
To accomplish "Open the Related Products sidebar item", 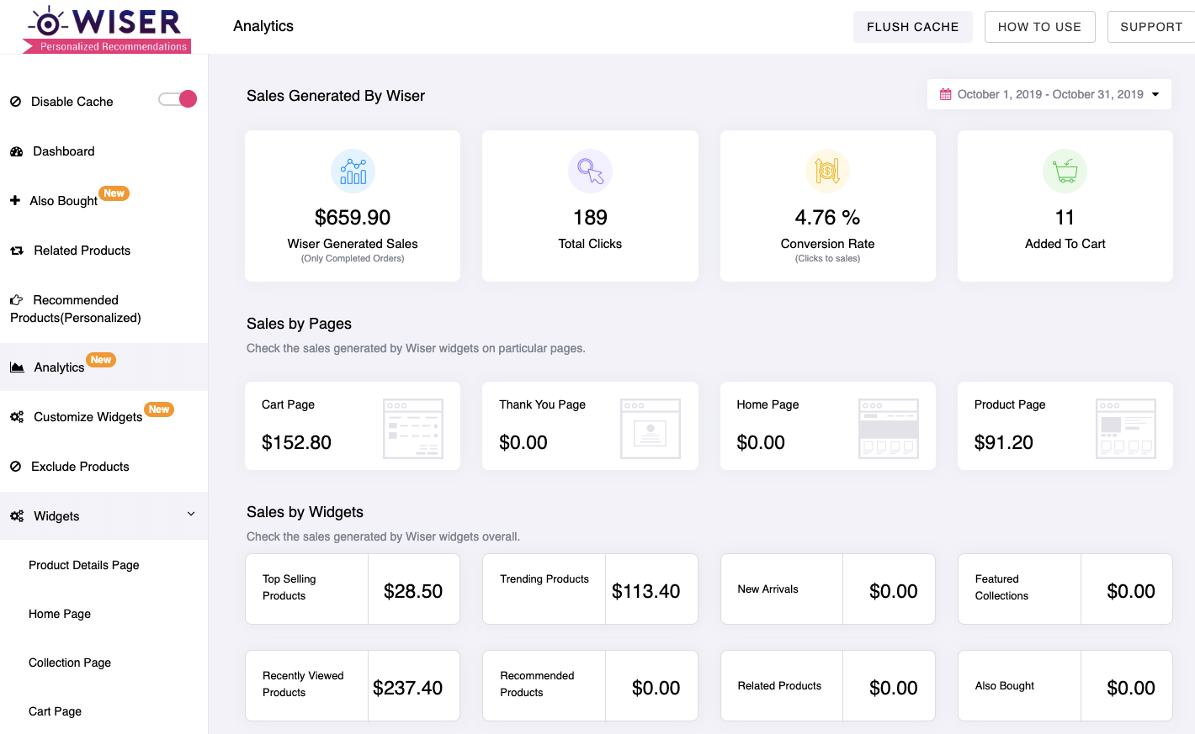I will tap(82, 251).
